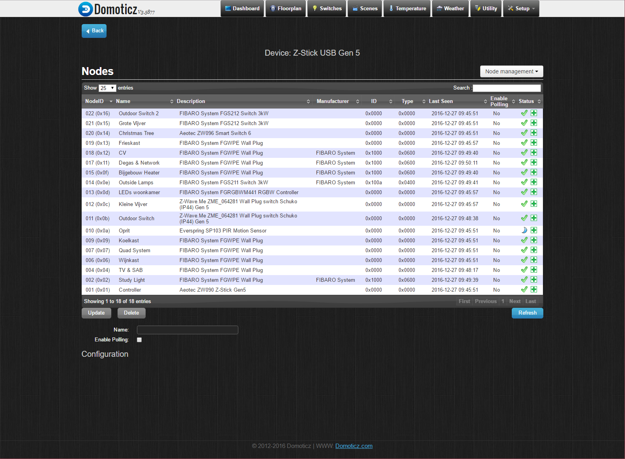This screenshot has width=625, height=459.
Task: Click the Update button
Action: pos(96,313)
